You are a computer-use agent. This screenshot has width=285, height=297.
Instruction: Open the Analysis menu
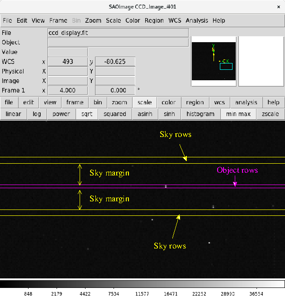point(197,20)
